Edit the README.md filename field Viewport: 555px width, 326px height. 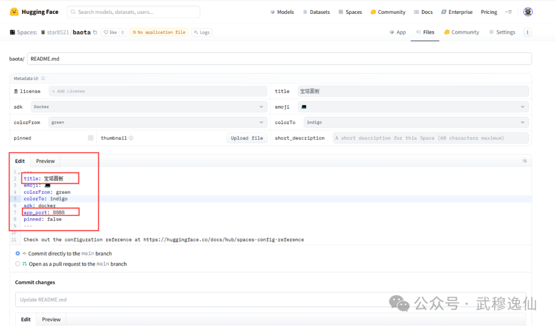pyautogui.click(x=279, y=58)
